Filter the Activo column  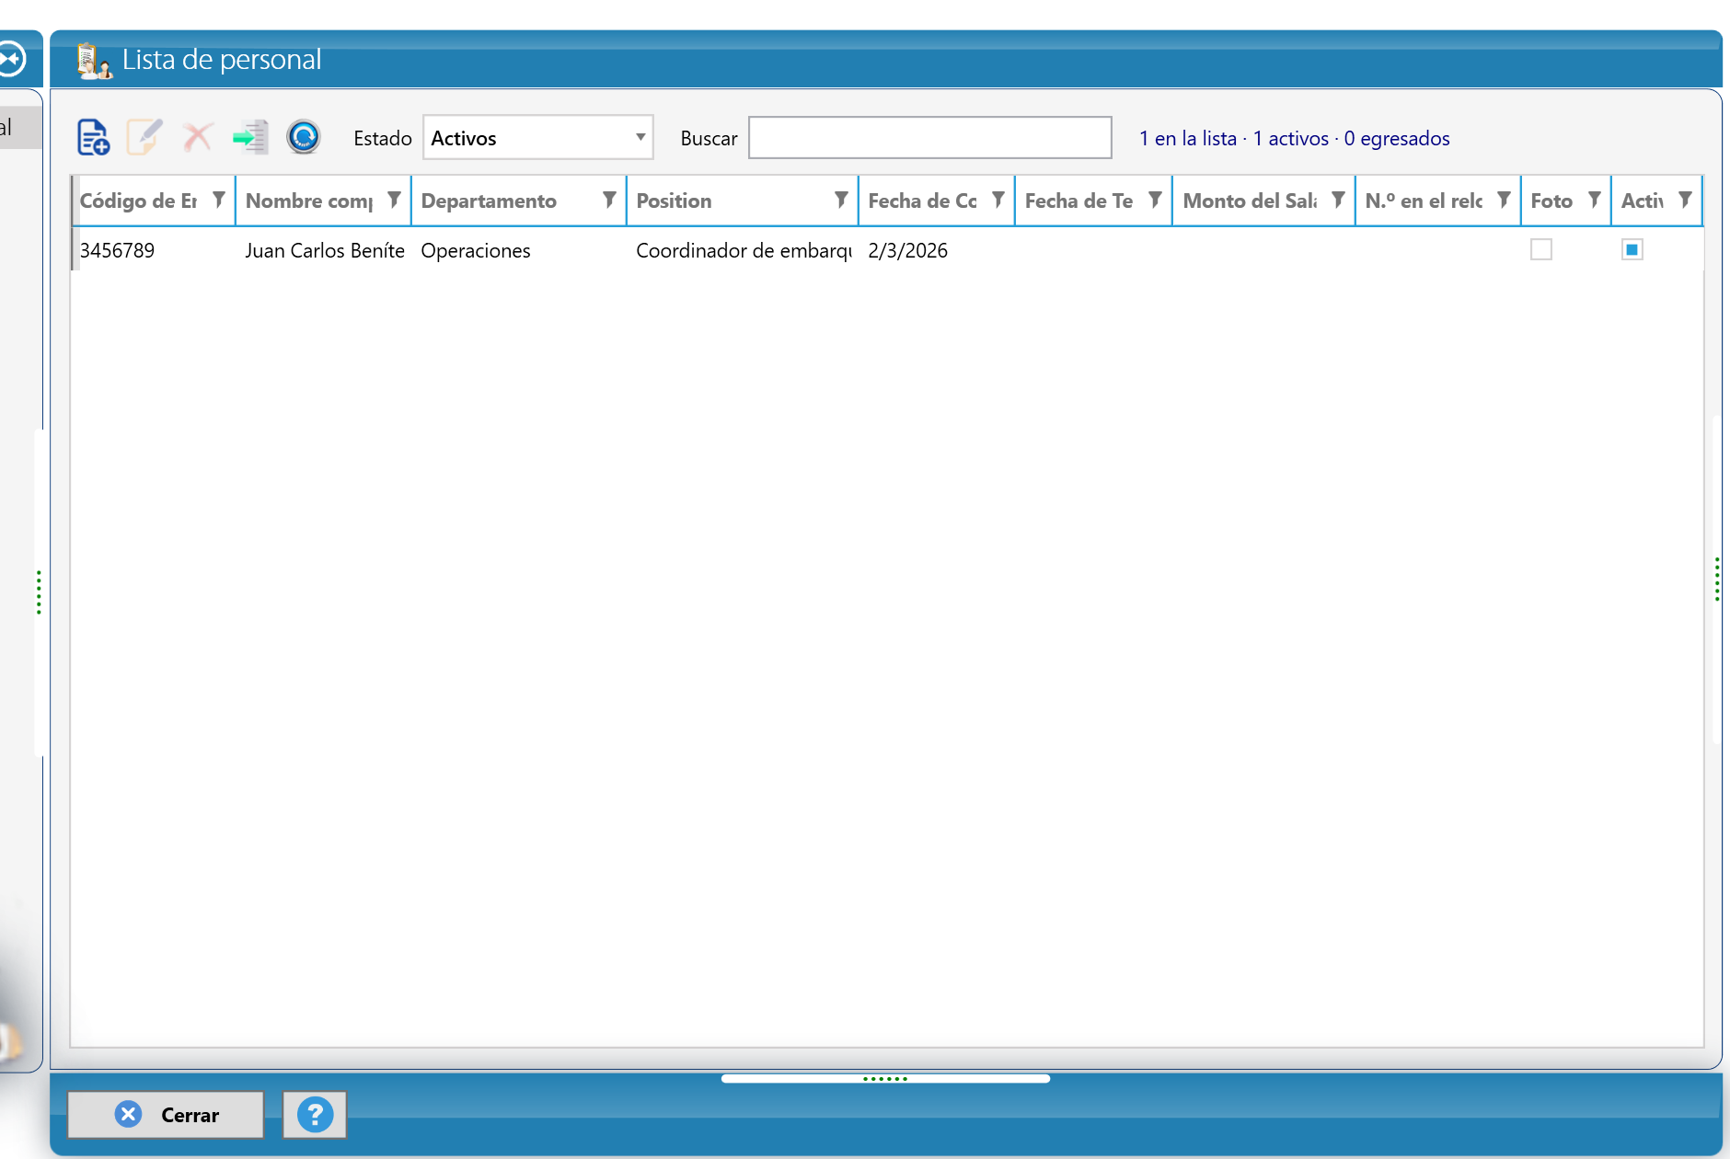pyautogui.click(x=1685, y=200)
